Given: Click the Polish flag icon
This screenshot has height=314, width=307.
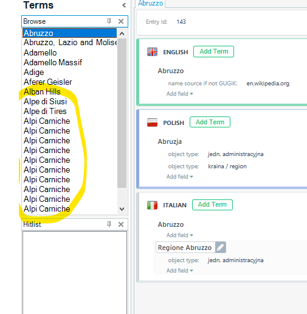Looking at the screenshot, I should [152, 123].
